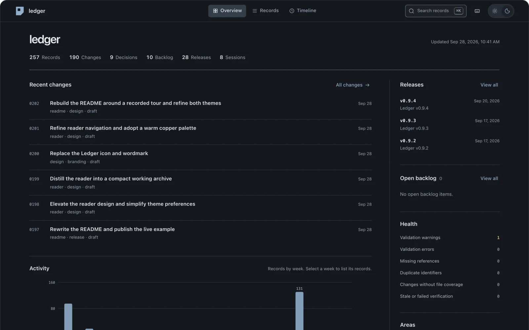Click the ledger wordmark in header
The height and width of the screenshot is (330, 529).
(37, 11)
